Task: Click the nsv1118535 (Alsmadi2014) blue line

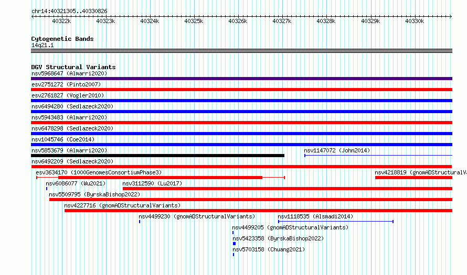Action: tap(336, 222)
